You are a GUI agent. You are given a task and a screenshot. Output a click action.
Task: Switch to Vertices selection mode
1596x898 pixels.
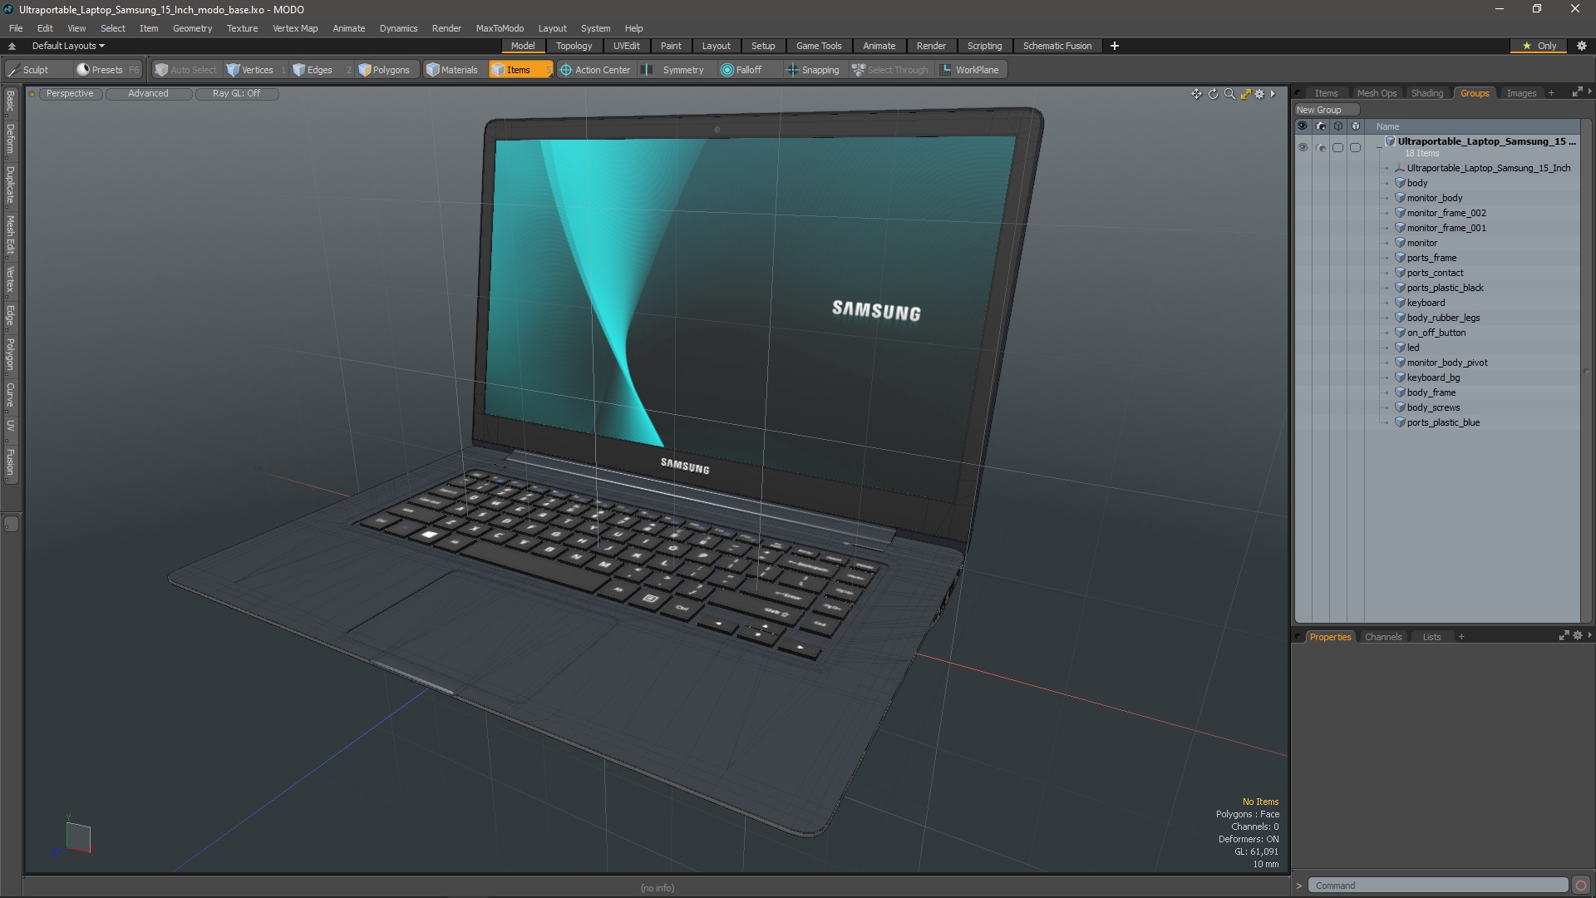click(x=257, y=70)
